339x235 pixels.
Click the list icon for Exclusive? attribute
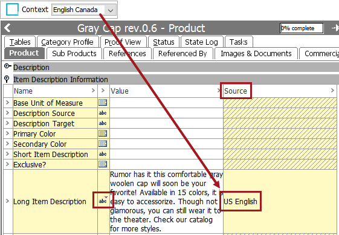103,164
